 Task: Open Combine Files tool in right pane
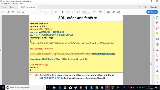click(157, 39)
